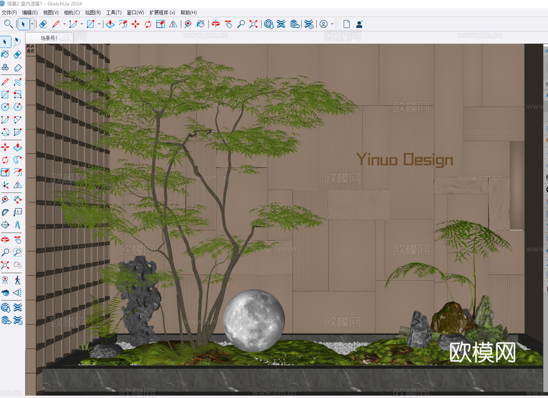Image resolution: width=548 pixels, height=398 pixels.
Task: Open the 扩展程序 extensions menu
Action: [x=162, y=13]
